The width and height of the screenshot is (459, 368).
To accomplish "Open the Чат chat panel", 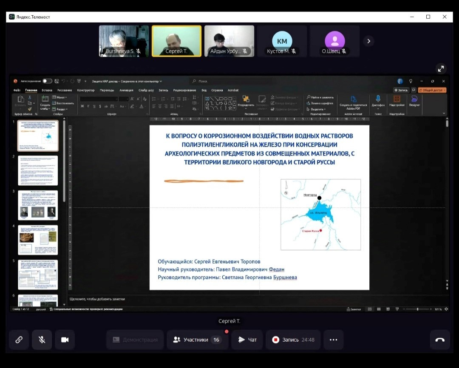I will 247,340.
